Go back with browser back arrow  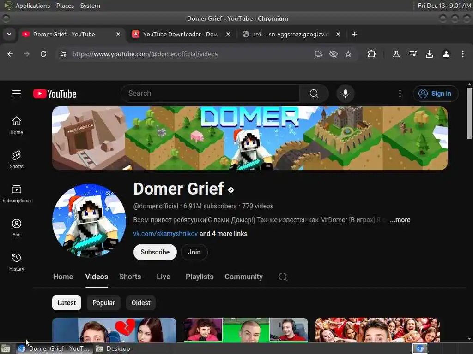[10, 54]
